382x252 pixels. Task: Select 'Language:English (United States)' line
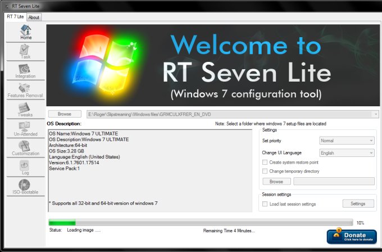pyautogui.click(x=84, y=156)
